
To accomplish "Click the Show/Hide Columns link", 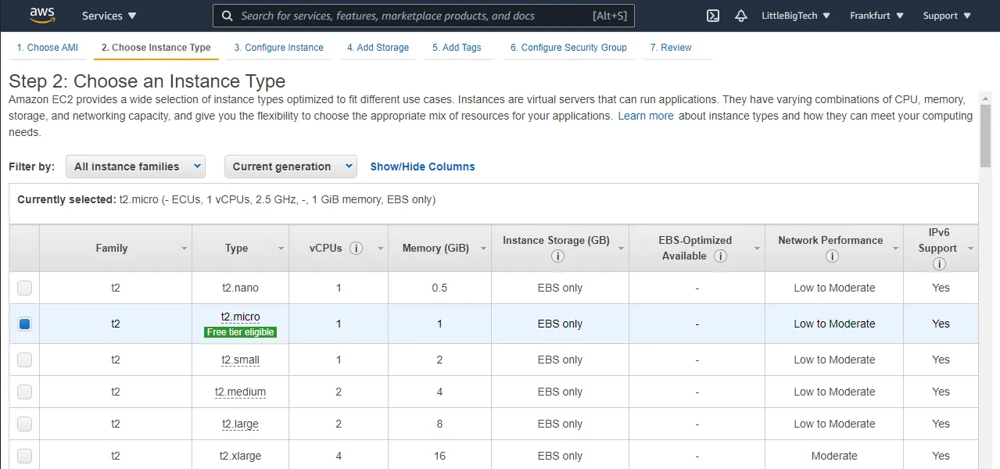I will 422,166.
